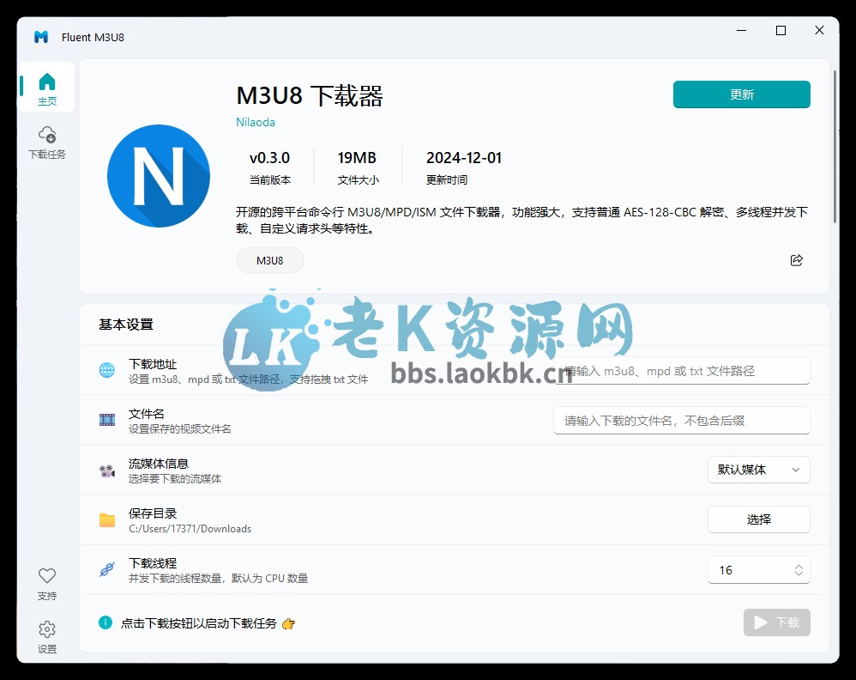Click the info icon beside the download hint
This screenshot has height=680, width=856.
pos(105,622)
